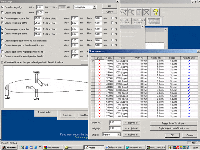The image size is (200, 150).
Task: Enable the Draw trailing edge checkbox
Action: tap(3, 13)
